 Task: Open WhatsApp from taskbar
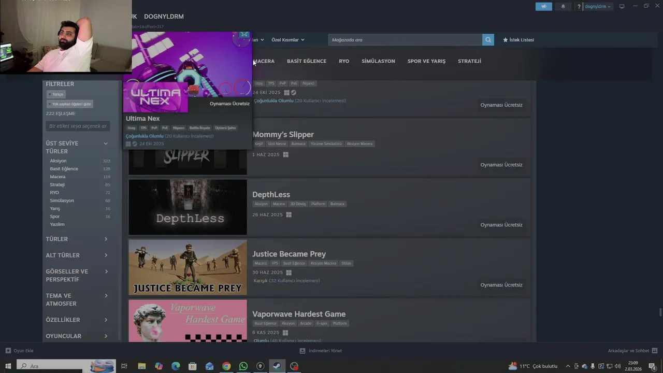pyautogui.click(x=243, y=366)
